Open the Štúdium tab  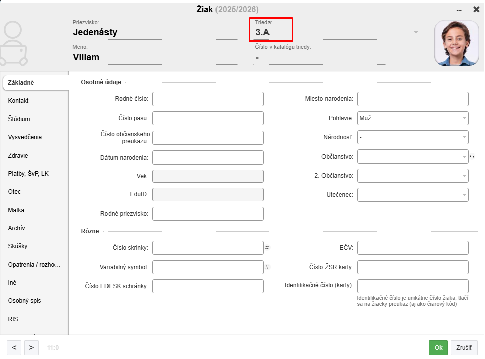point(19,119)
